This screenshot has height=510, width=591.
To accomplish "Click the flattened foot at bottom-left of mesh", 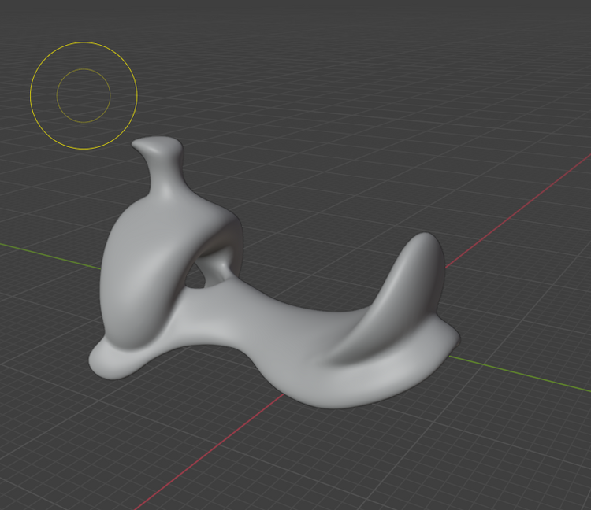I will pyautogui.click(x=110, y=362).
